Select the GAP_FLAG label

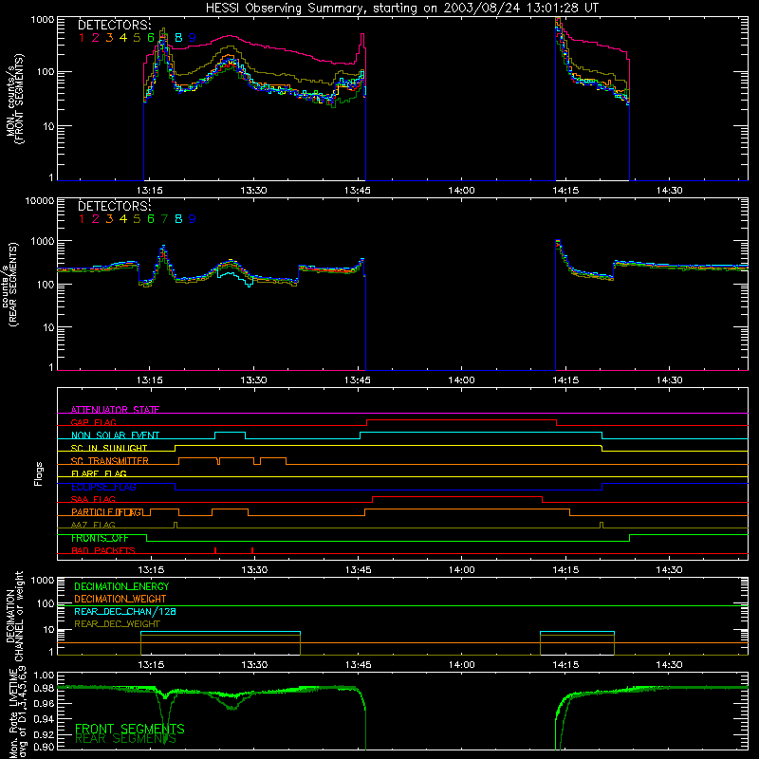click(x=93, y=422)
